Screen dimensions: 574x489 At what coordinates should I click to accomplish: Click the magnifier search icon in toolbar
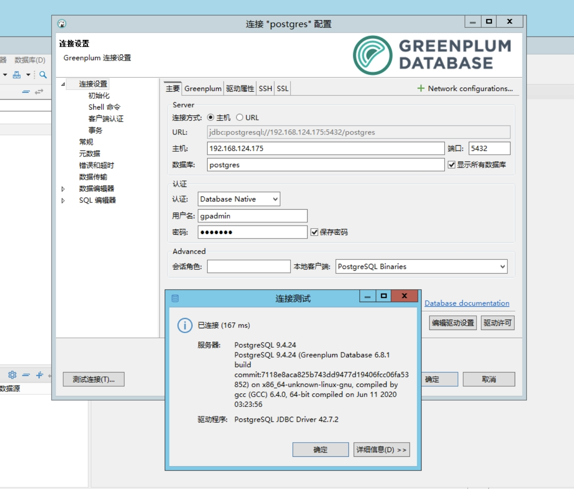(x=43, y=75)
